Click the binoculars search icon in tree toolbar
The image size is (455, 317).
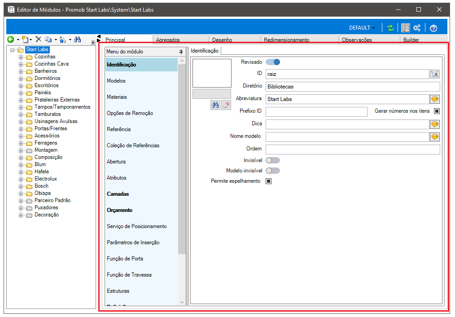point(78,39)
